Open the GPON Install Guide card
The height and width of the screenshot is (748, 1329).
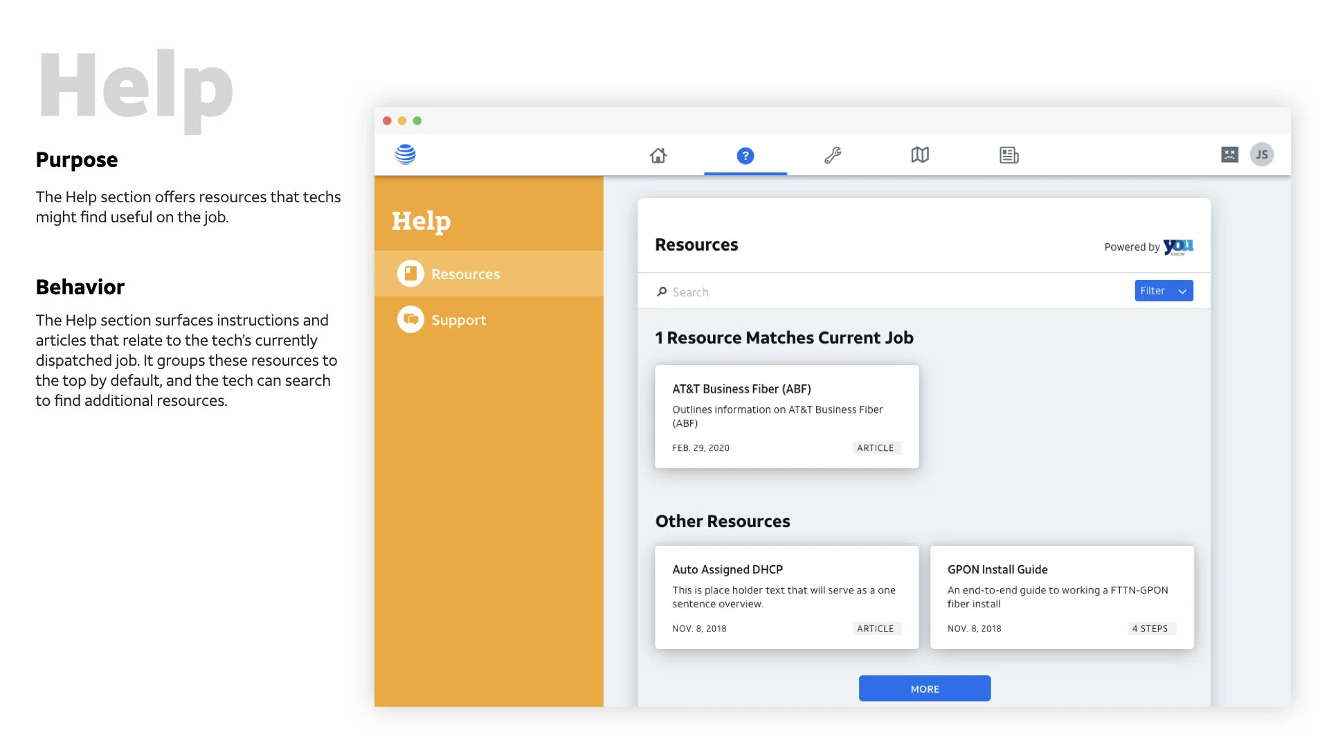coord(1061,597)
